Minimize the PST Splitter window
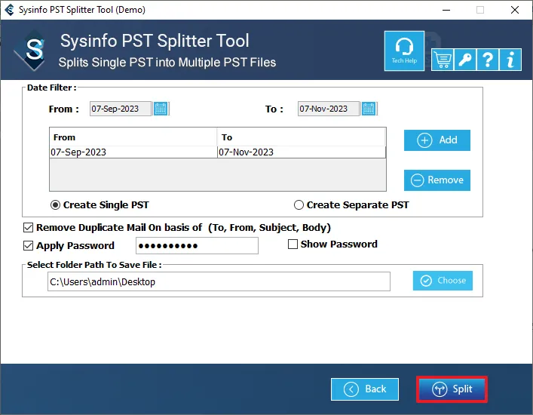Viewport: 533px width, 415px height. pos(446,10)
